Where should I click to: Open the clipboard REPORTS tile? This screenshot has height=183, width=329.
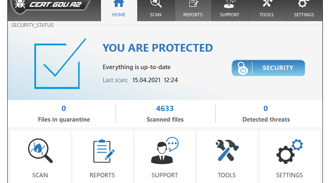pos(102,157)
